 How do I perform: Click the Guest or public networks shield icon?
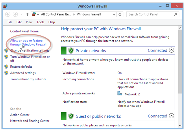pyautogui.click(x=71, y=116)
